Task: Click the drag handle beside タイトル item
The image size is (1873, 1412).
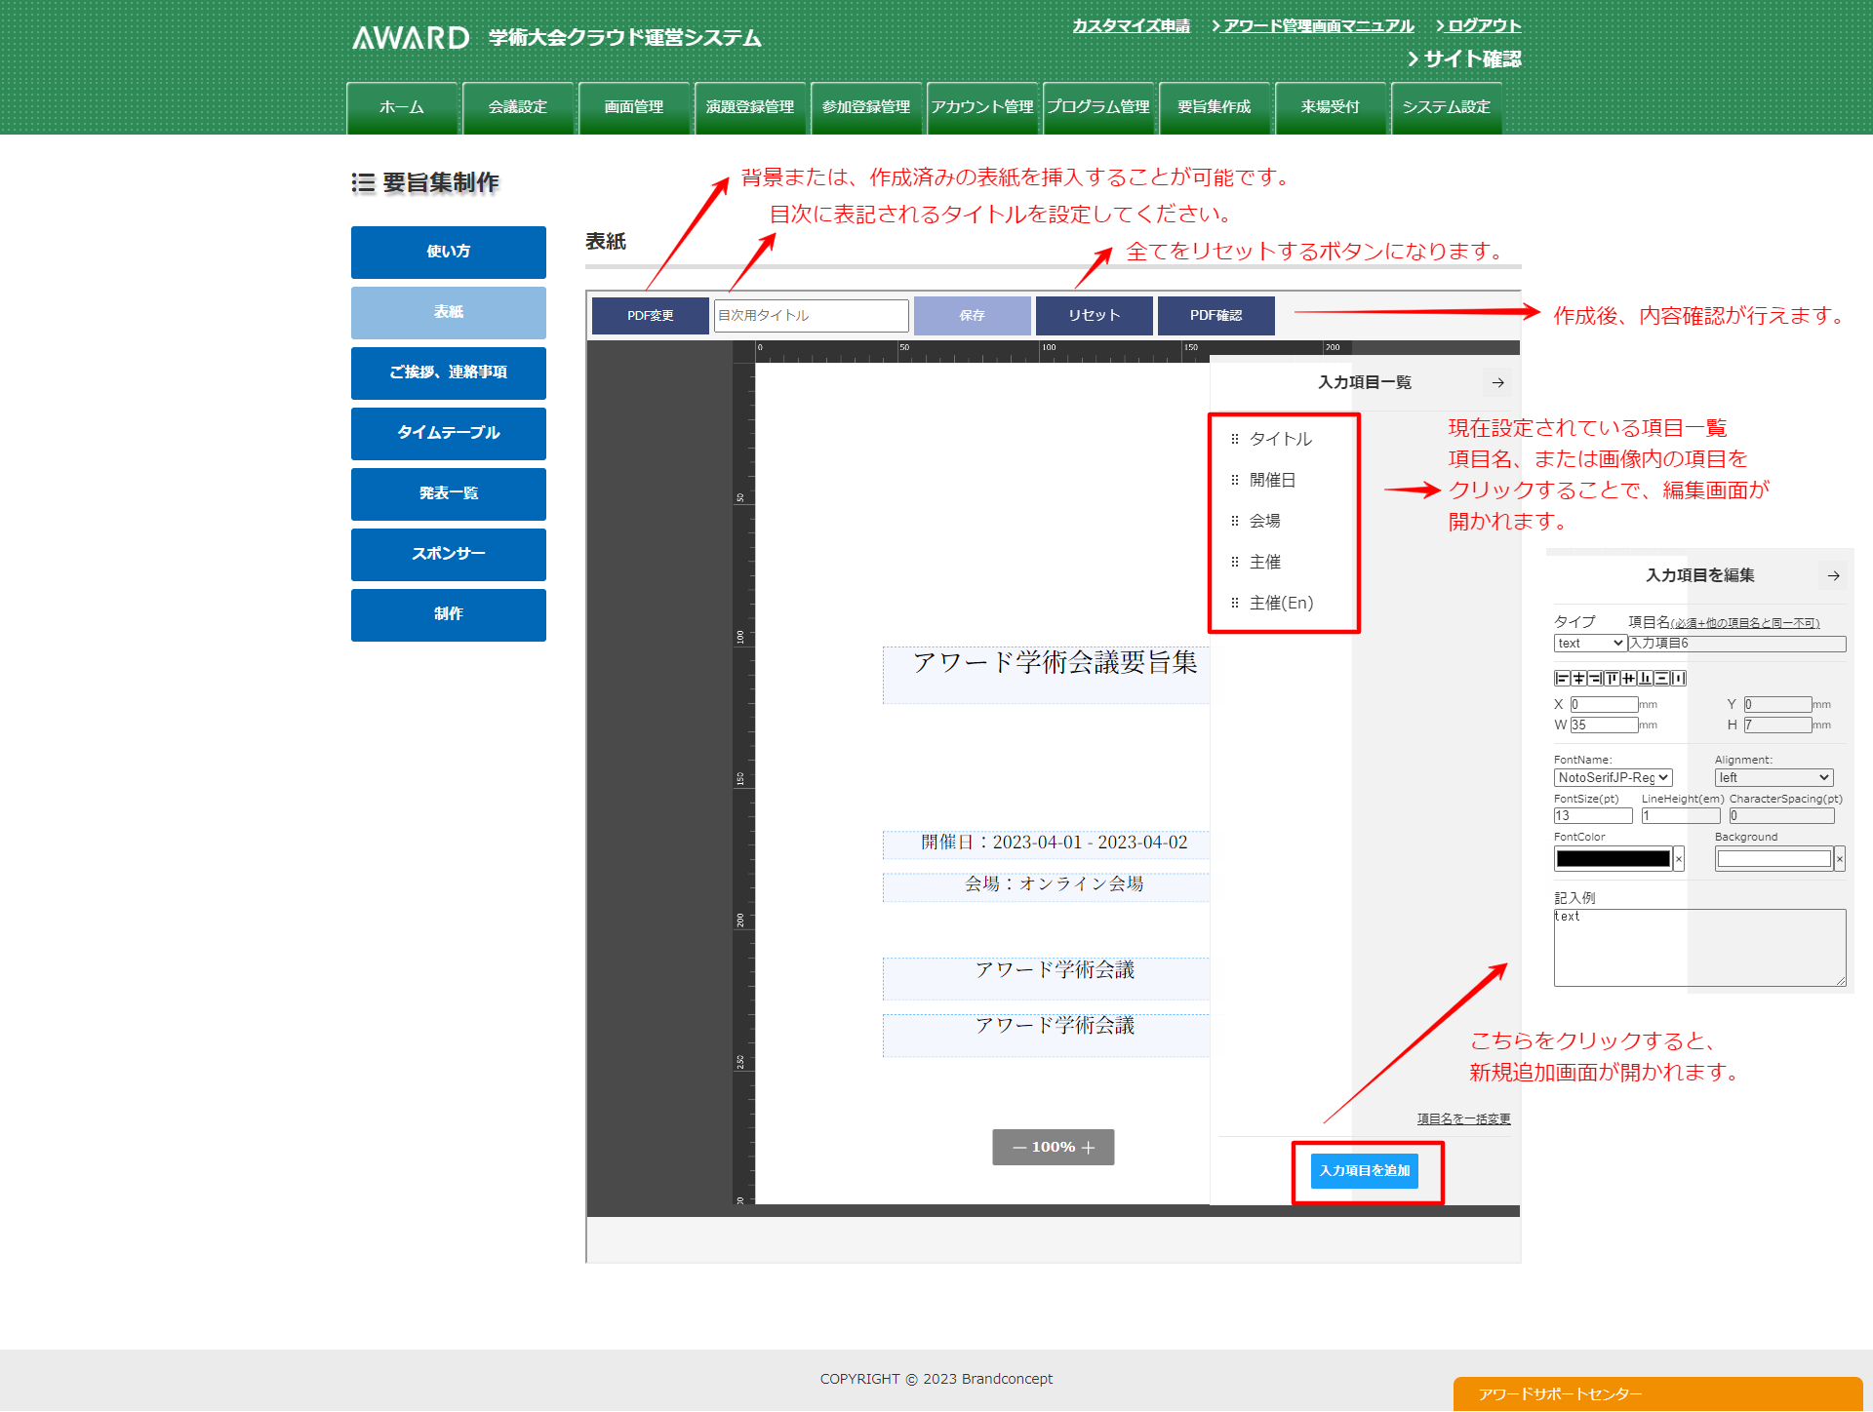Action: [1235, 439]
